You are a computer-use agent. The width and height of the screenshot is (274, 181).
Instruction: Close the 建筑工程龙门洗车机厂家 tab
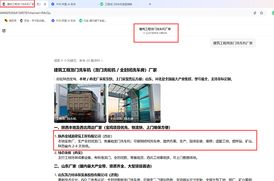pyautogui.click(x=45, y=4)
